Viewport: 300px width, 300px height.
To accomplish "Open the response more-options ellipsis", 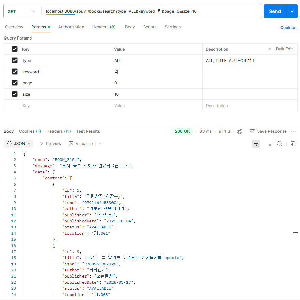I will (x=293, y=131).
